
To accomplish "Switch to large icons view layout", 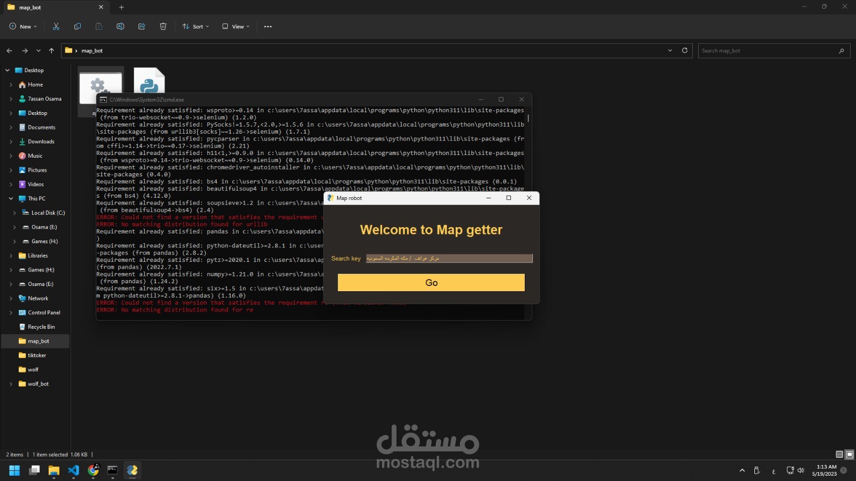I will click(x=849, y=454).
